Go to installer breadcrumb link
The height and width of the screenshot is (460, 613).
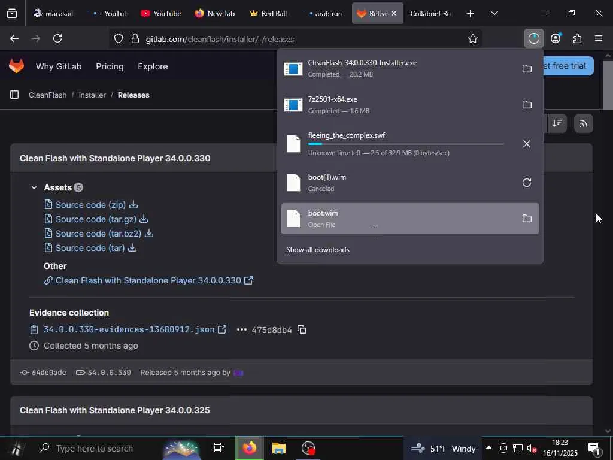tap(92, 95)
